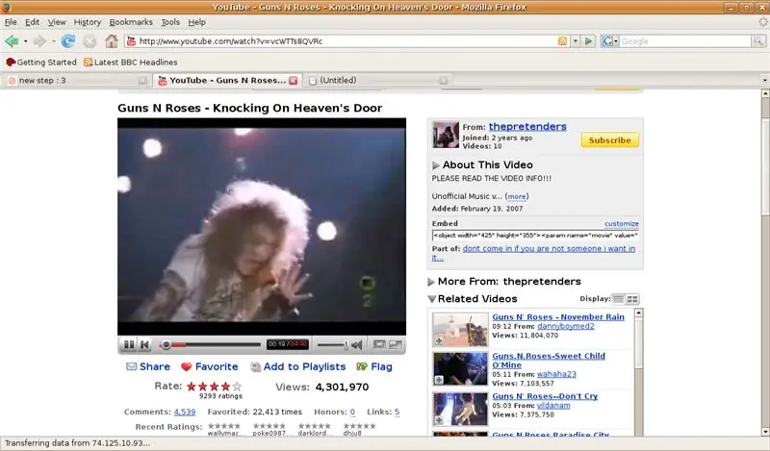Open the Bookmarks menu
770x451 pixels.
131,22
